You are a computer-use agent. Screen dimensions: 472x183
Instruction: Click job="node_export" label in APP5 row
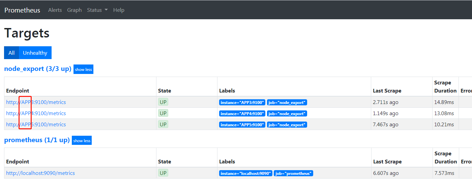point(287,125)
